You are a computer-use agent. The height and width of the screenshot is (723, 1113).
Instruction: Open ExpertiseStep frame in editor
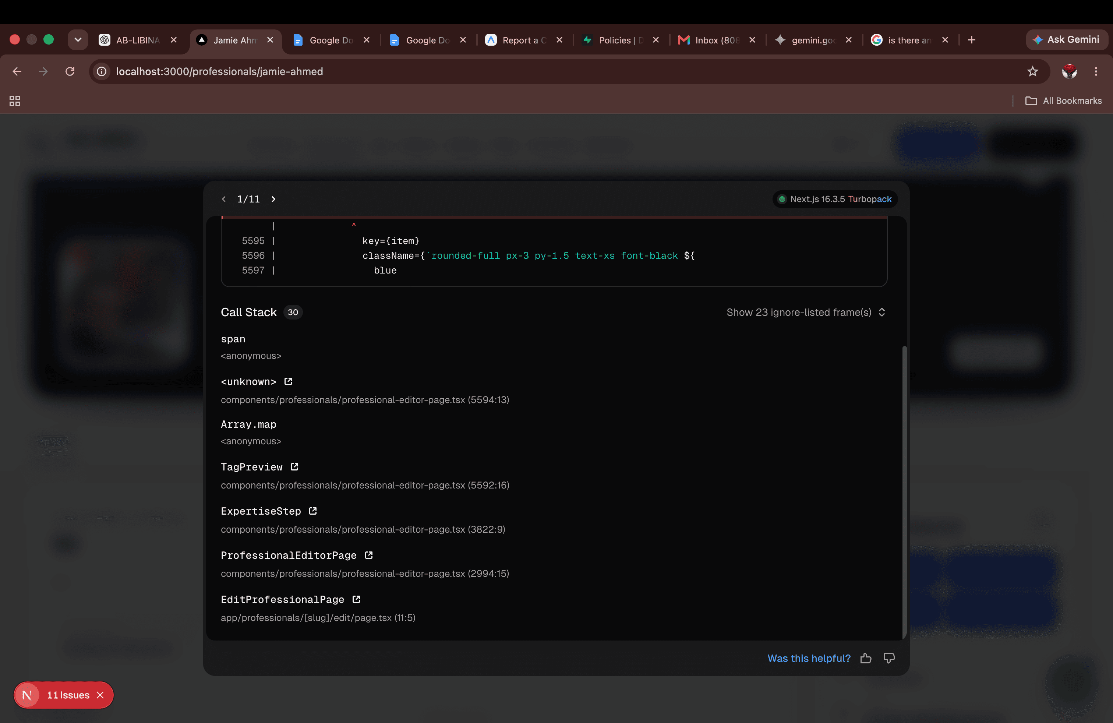[x=313, y=511]
